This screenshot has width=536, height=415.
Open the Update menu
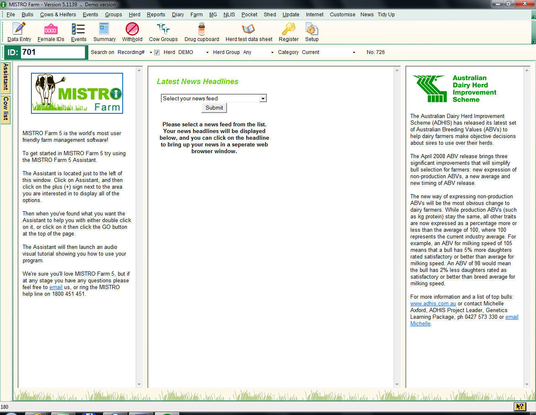tap(291, 14)
